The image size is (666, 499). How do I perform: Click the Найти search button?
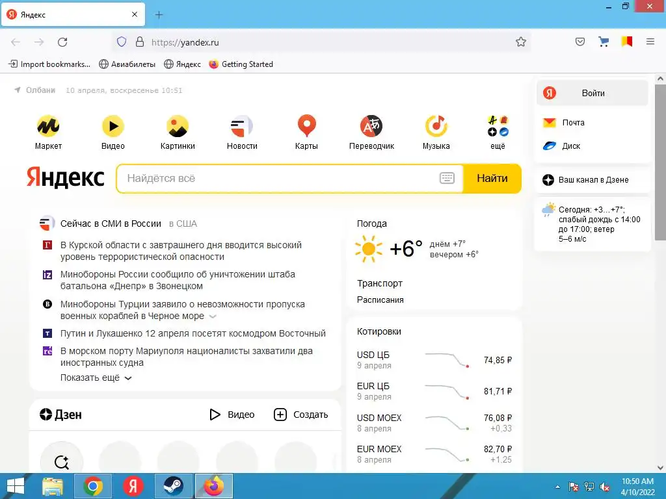[492, 178]
